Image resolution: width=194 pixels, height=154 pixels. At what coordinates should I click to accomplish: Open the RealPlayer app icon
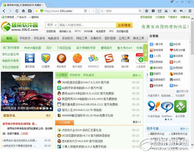tap(167, 107)
